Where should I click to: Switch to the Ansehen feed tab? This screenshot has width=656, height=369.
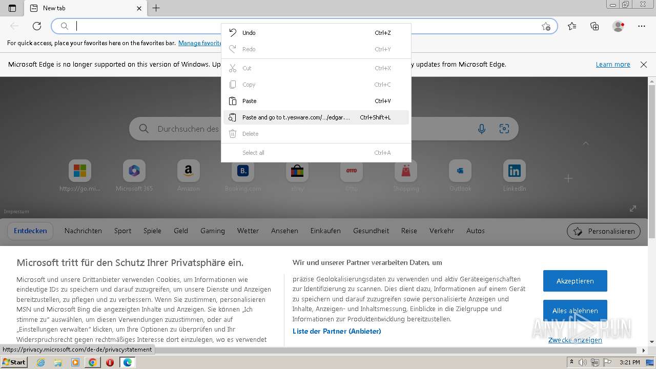[x=284, y=231]
